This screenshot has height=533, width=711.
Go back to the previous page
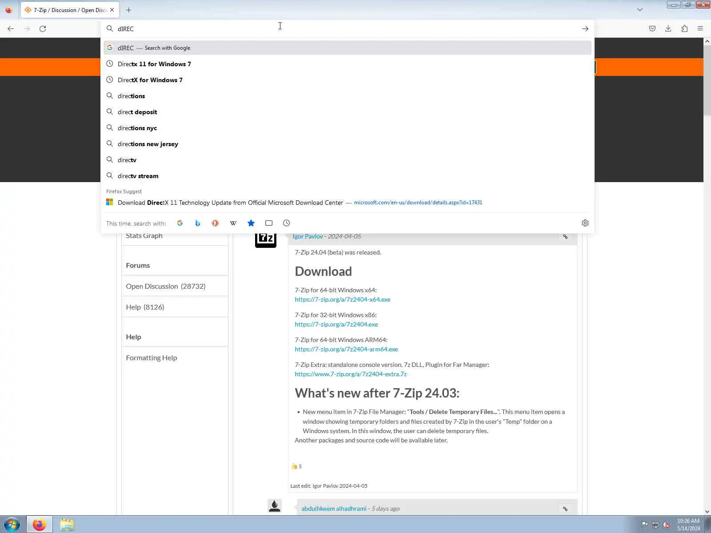pos(11,28)
